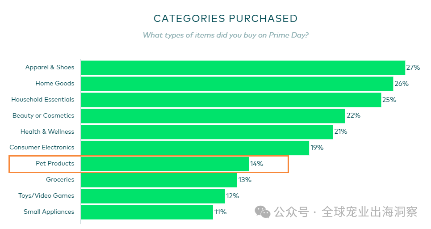Screen dimensions: 431x229
Task: Click the Apparel & Shoes label
Action: click(x=50, y=68)
